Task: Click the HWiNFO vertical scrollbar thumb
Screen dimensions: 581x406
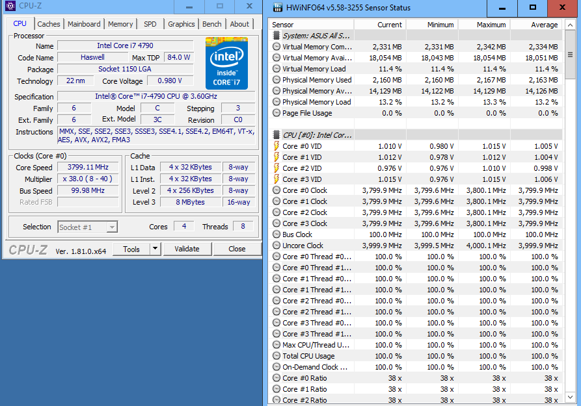Action: 570,55
